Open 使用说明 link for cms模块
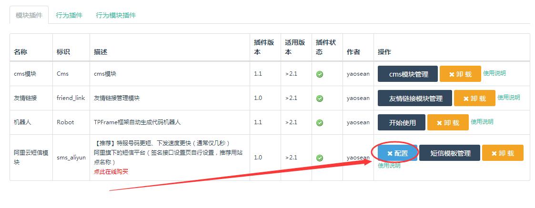 click(x=495, y=73)
